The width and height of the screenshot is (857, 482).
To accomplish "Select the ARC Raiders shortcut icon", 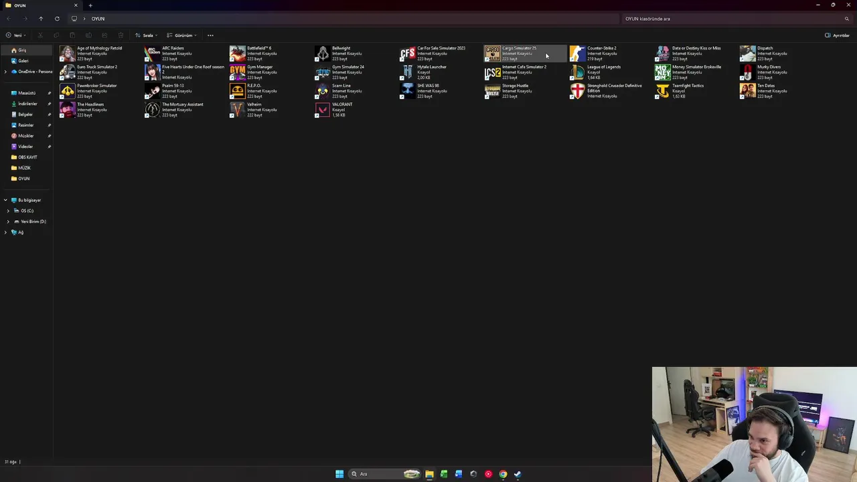I will pyautogui.click(x=153, y=54).
